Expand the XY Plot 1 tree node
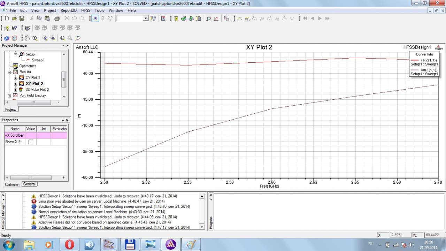The image size is (446, 251). click(x=15, y=78)
